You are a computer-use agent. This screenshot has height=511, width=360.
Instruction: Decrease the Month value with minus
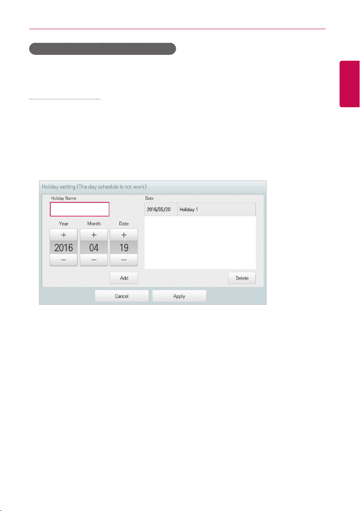click(x=94, y=260)
